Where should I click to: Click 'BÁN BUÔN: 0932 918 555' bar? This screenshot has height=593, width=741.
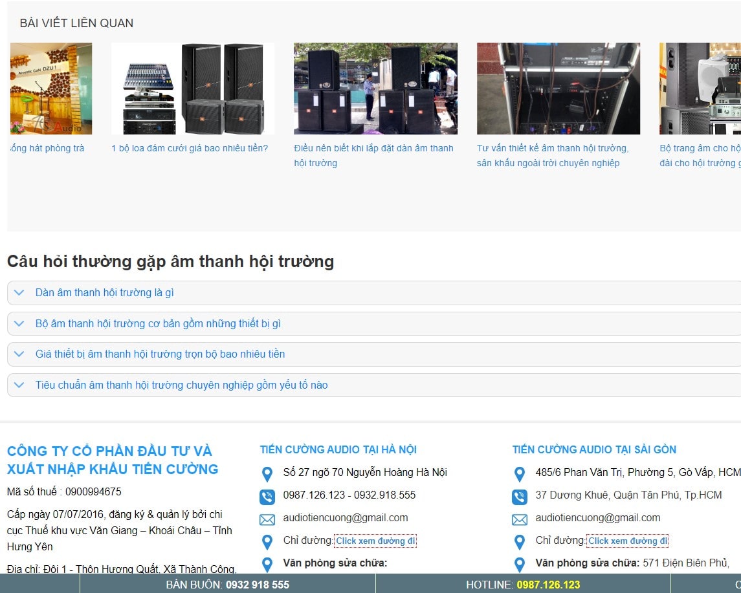[227, 585]
